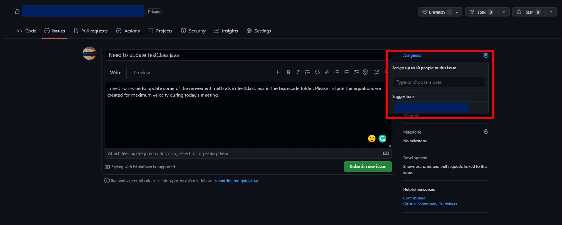View the Insights tab
The image size is (562, 225).
click(226, 31)
